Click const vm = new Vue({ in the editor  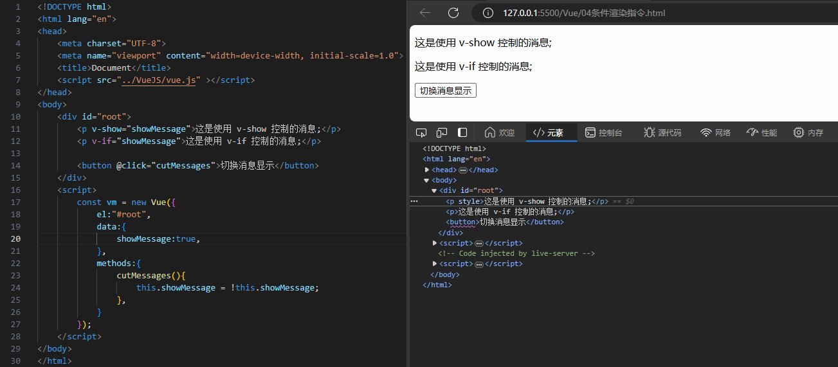point(126,202)
